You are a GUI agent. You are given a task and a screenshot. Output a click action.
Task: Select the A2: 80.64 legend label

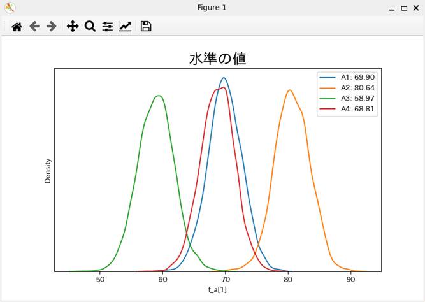pyautogui.click(x=357, y=88)
